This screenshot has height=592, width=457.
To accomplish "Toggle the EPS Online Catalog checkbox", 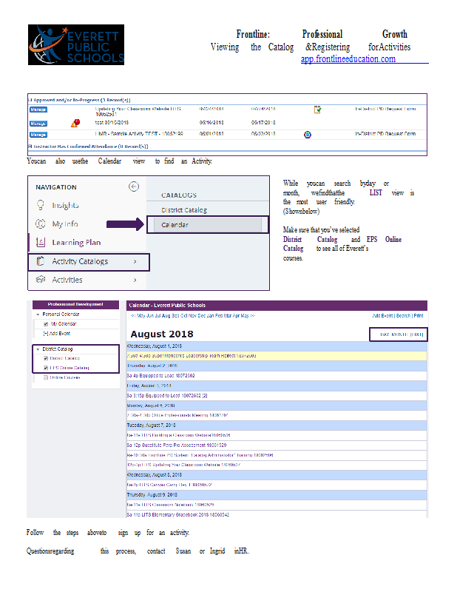I will click(46, 368).
